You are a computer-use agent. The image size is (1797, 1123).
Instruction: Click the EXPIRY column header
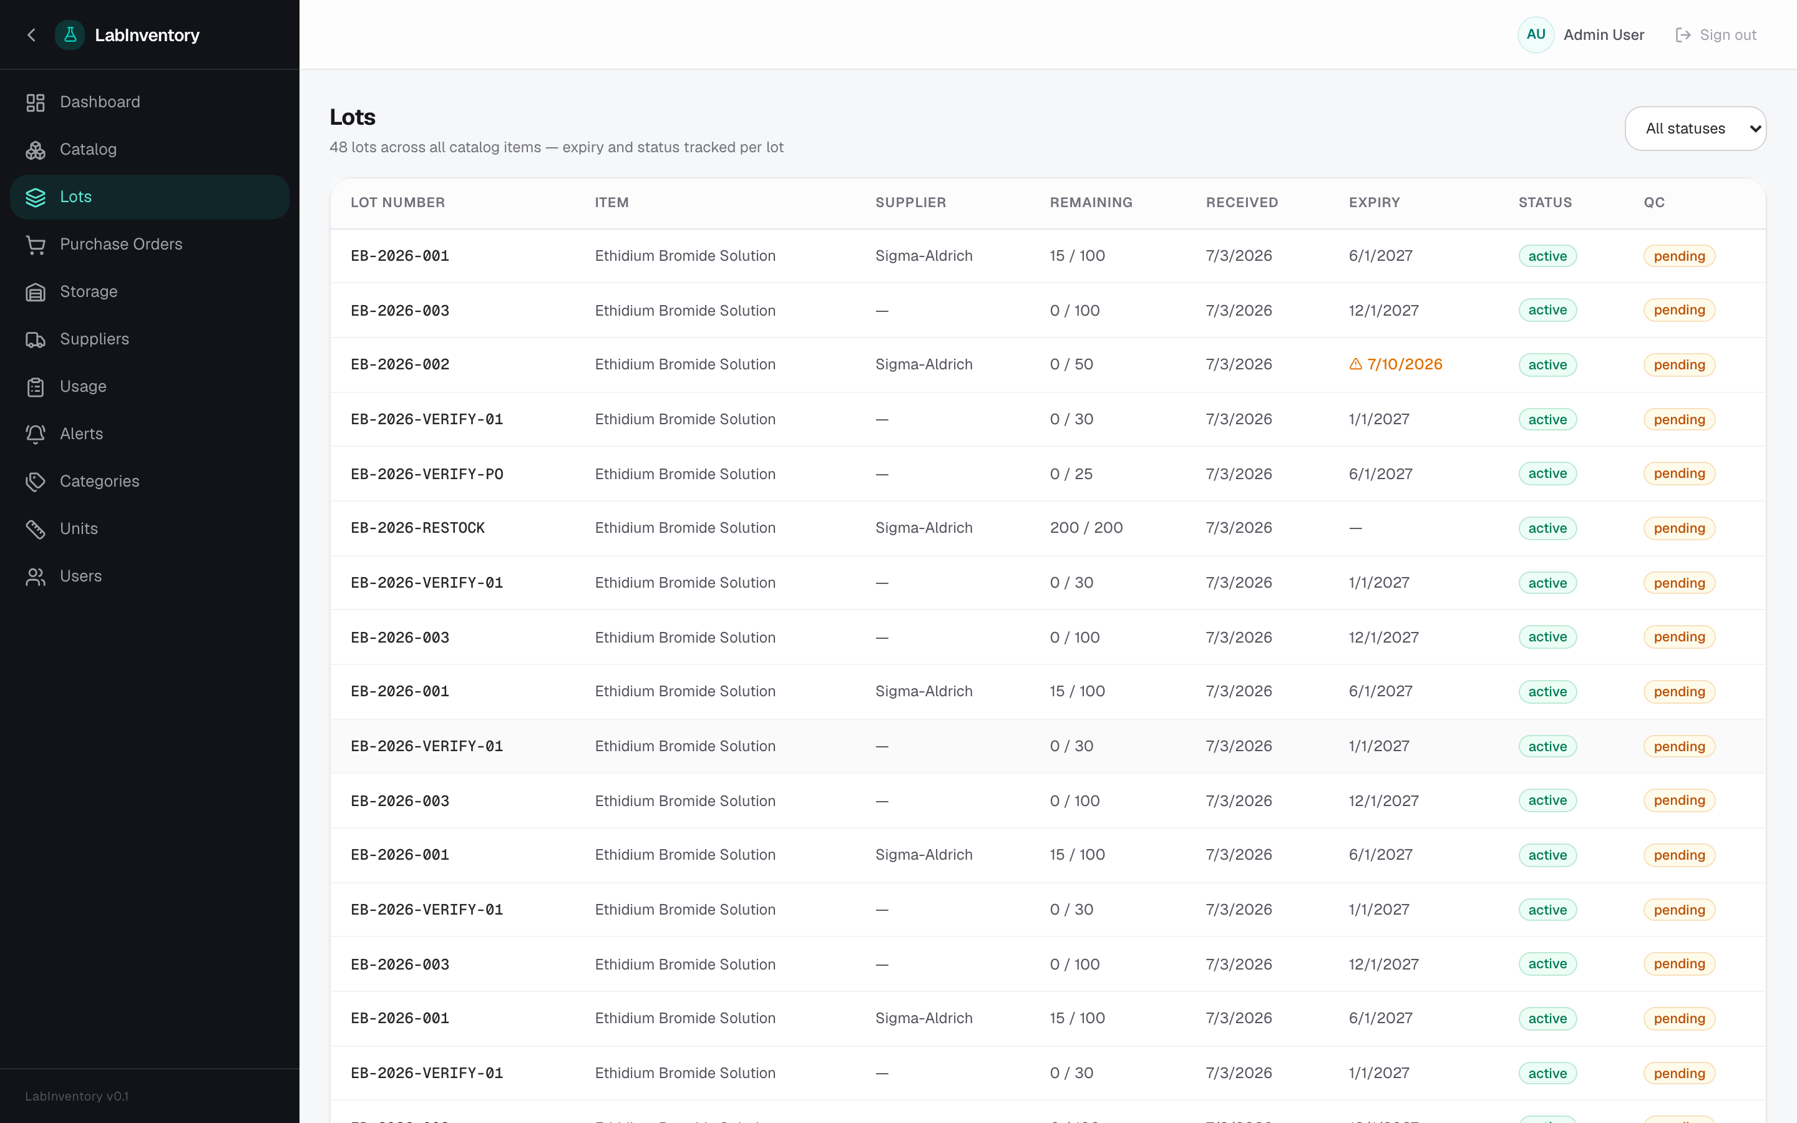[x=1374, y=203]
